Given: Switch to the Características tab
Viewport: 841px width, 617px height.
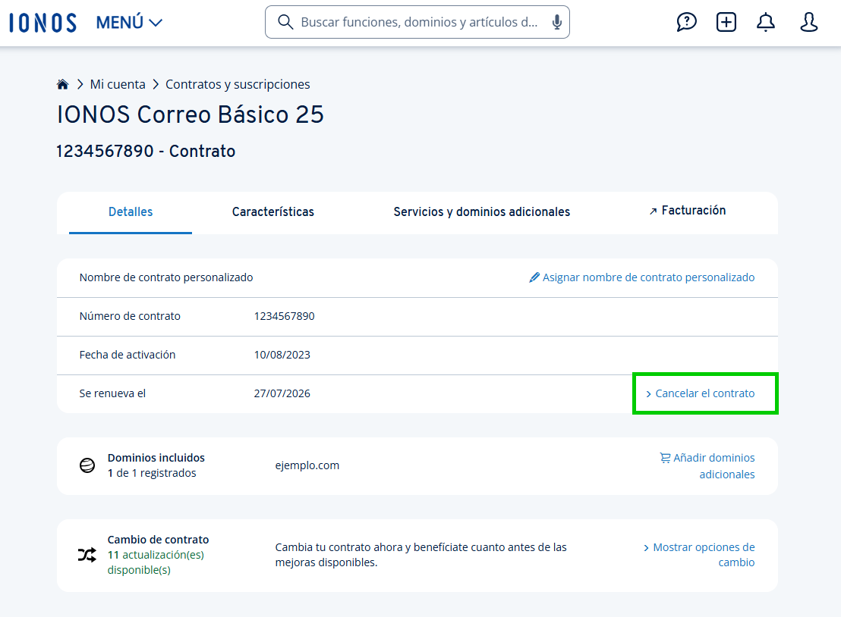Looking at the screenshot, I should 273,212.
